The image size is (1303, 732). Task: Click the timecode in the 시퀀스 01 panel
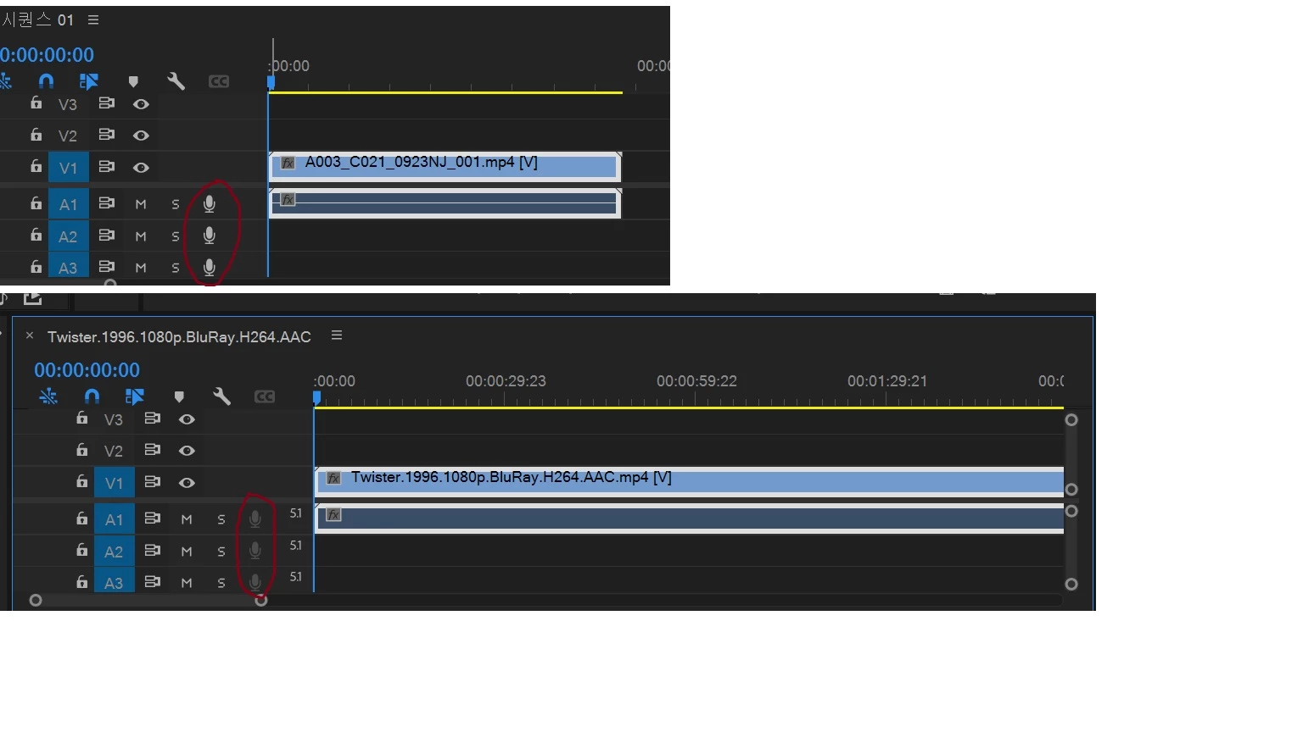click(x=48, y=55)
